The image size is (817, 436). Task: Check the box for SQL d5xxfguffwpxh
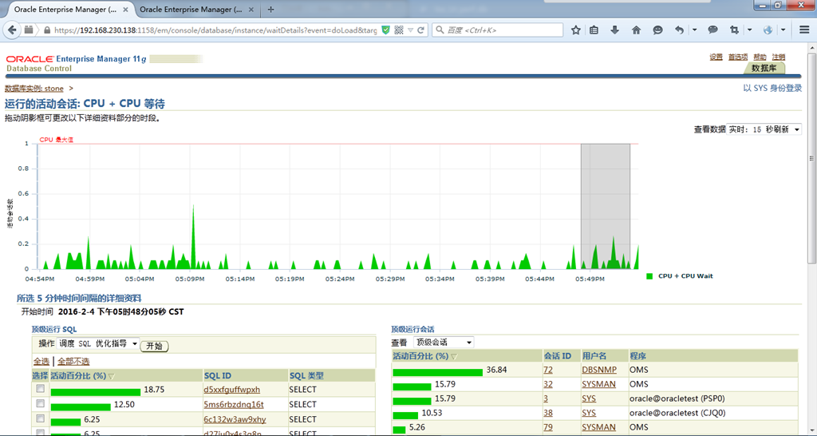[x=40, y=390]
